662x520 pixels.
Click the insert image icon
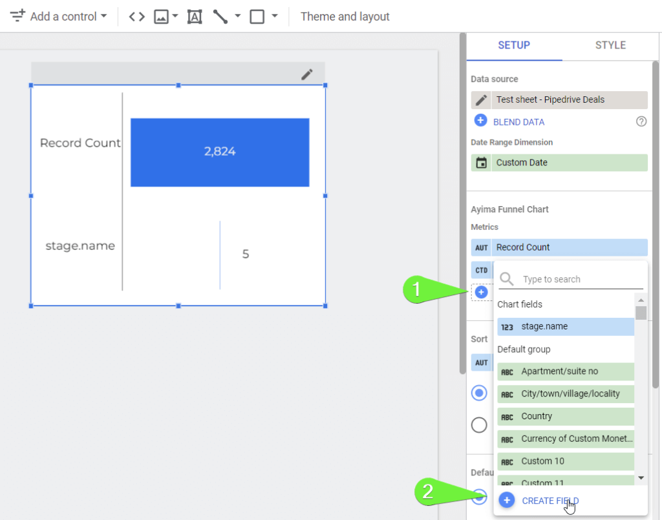[161, 16]
